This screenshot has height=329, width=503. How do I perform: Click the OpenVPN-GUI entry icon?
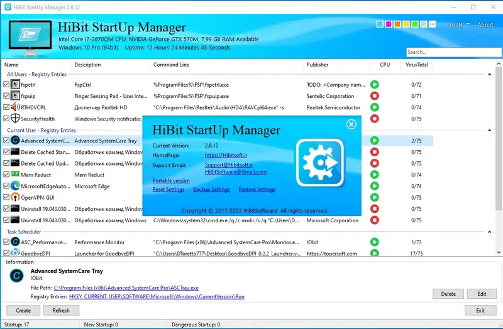[15, 197]
